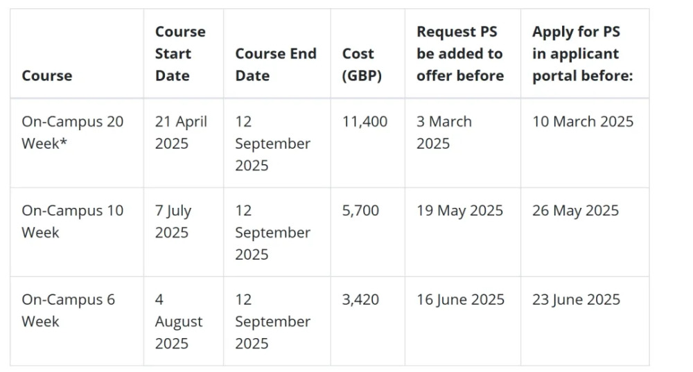Click the Course column header

(x=47, y=76)
